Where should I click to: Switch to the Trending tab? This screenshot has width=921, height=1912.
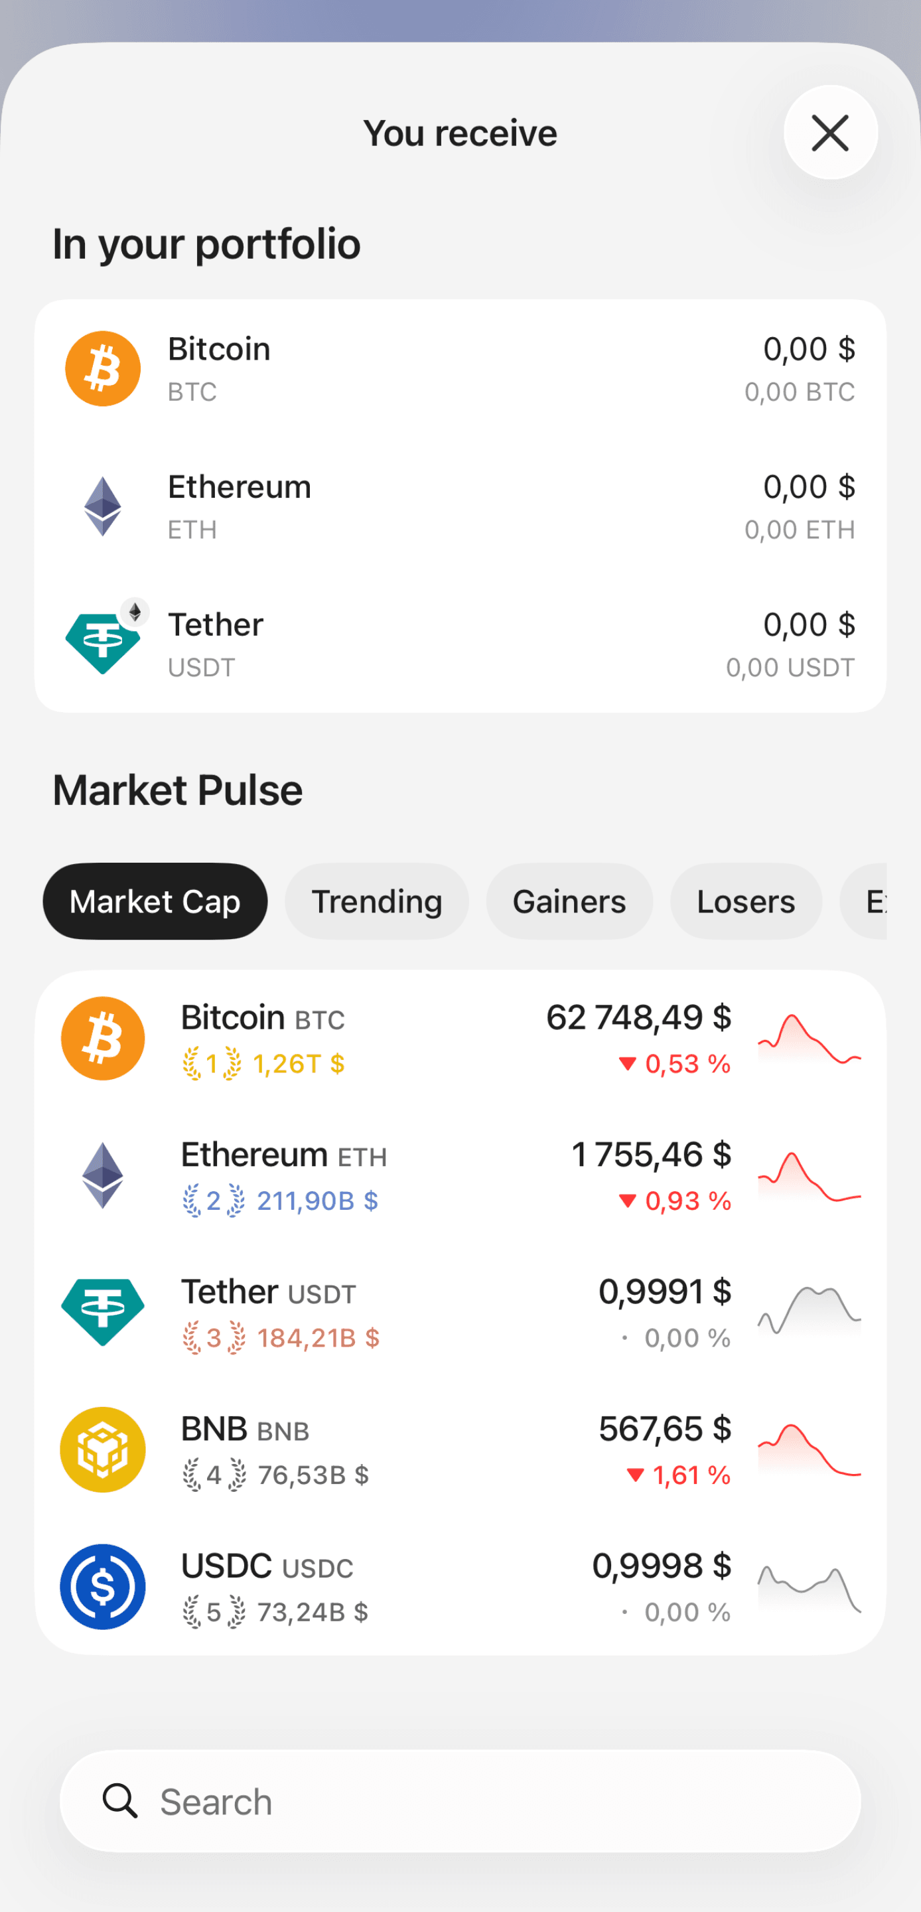coord(377,901)
